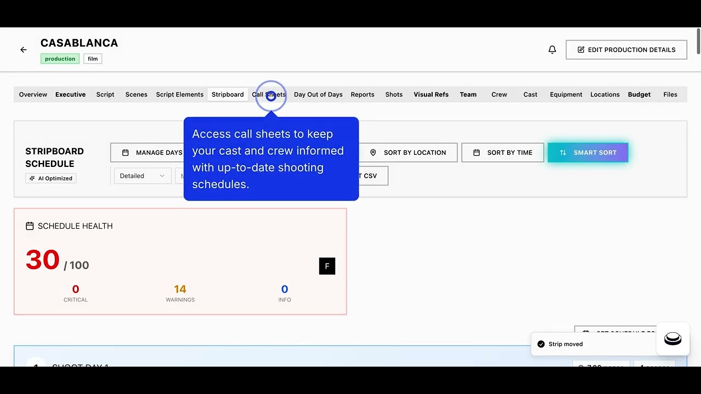Click the AI Optimized badge

click(50, 178)
